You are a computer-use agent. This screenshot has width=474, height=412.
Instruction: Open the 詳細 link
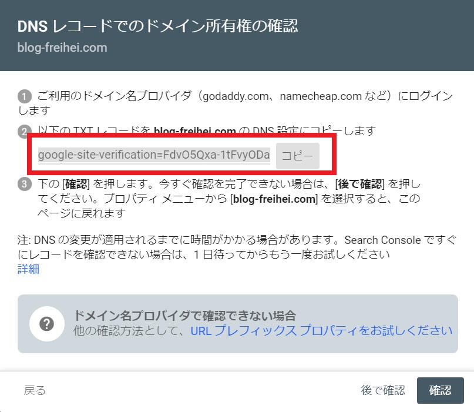click(28, 269)
